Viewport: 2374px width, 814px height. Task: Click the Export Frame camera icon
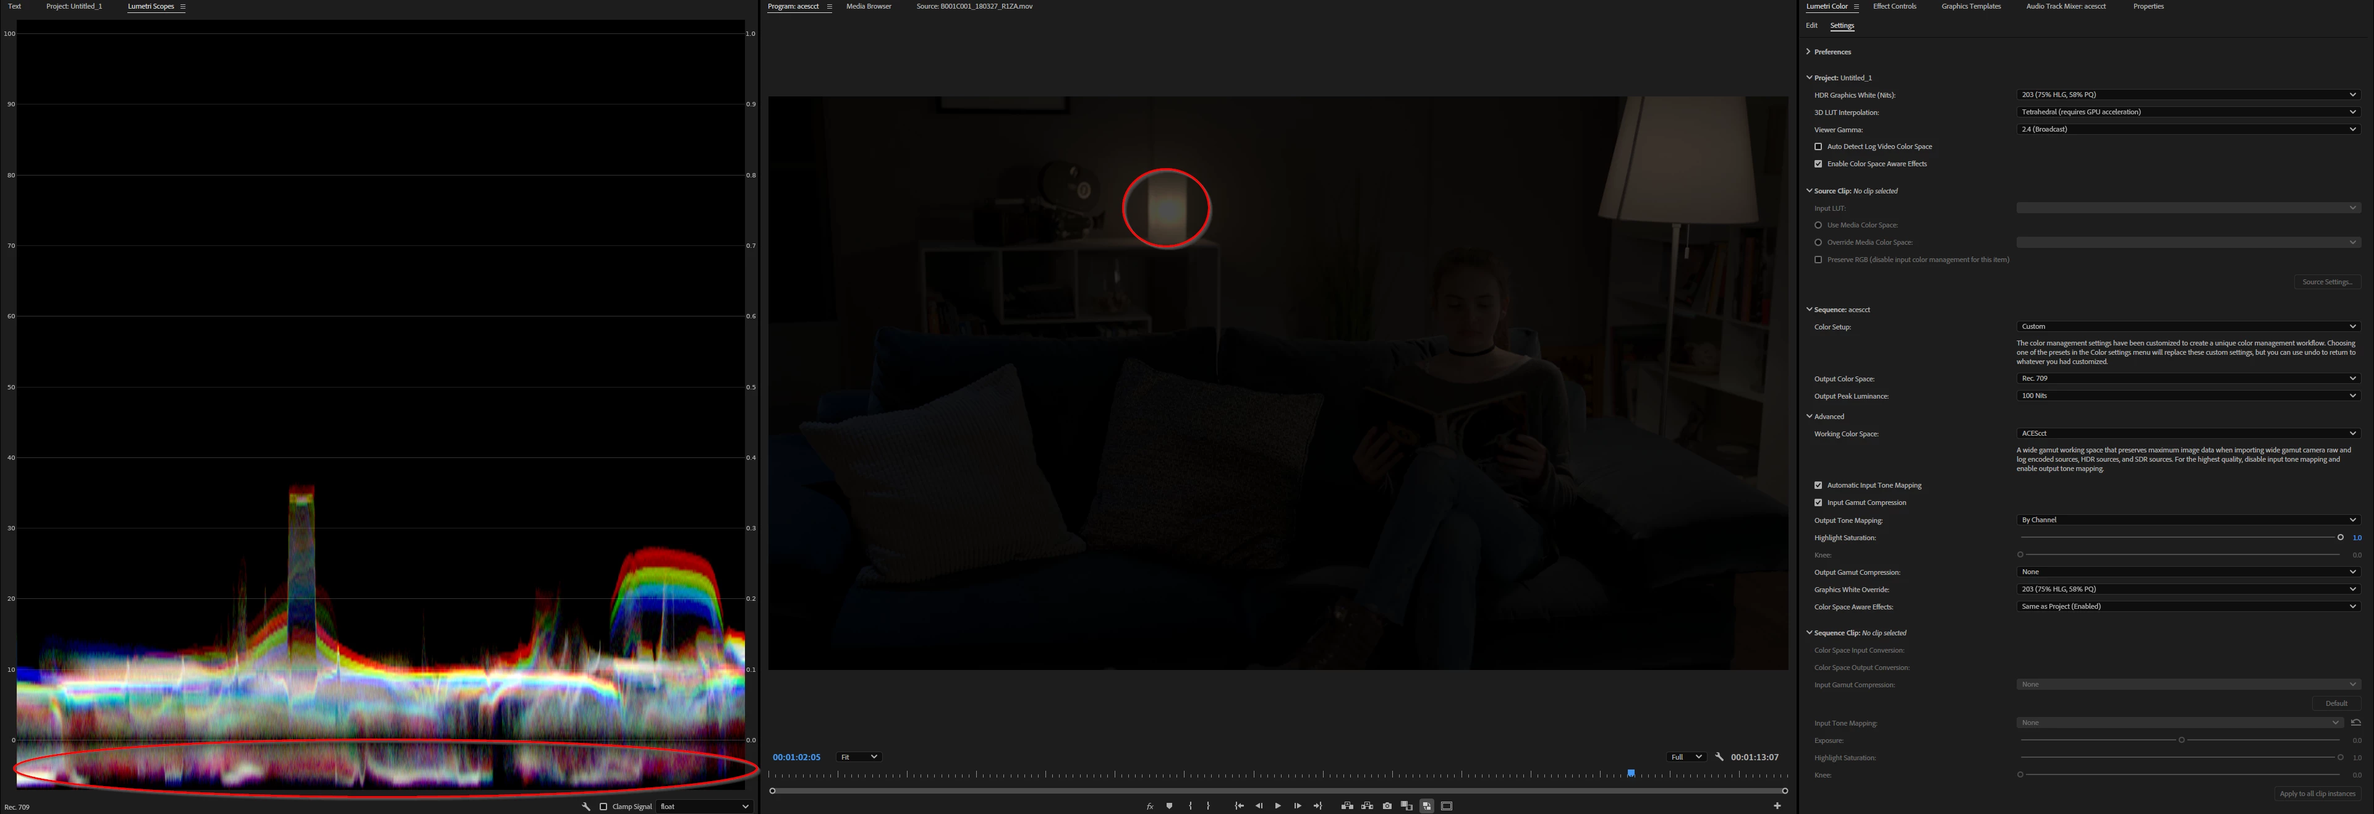pyautogui.click(x=1387, y=806)
